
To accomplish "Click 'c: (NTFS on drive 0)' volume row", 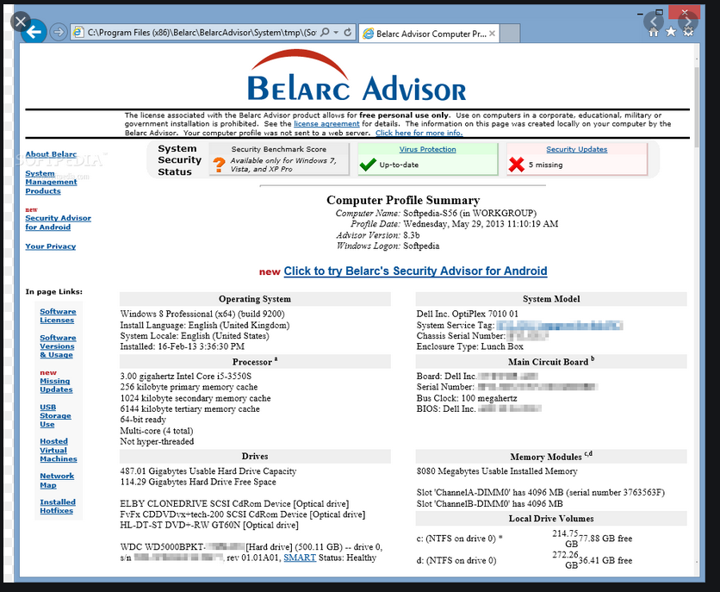I will (524, 539).
